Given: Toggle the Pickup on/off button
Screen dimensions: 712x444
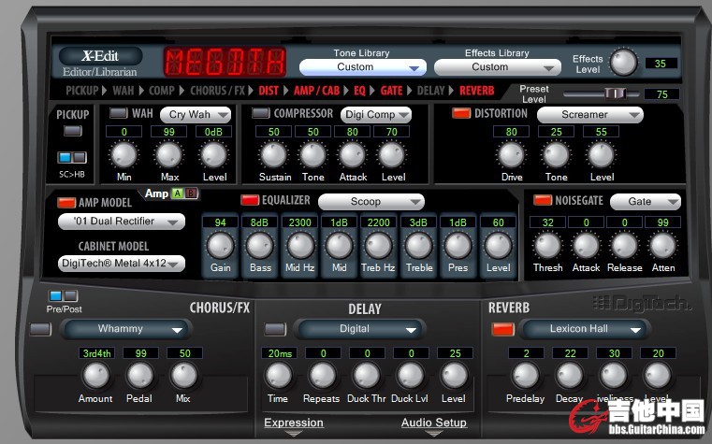Looking at the screenshot, I should pos(73,131).
